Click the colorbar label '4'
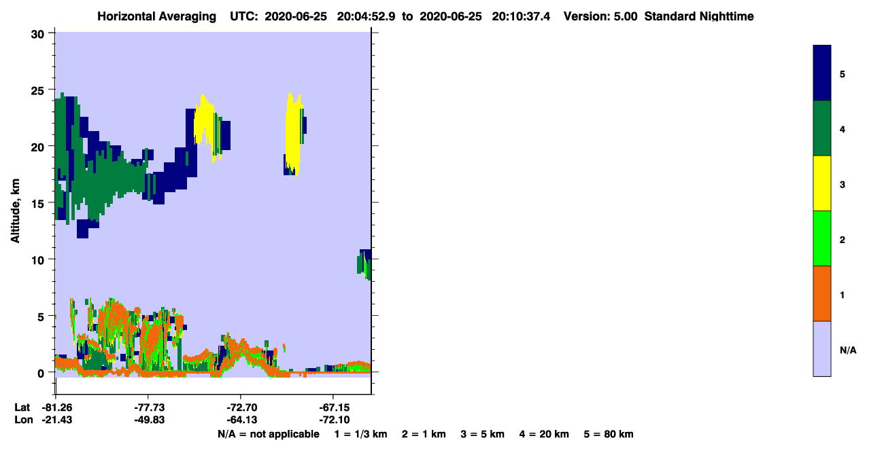The height and width of the screenshot is (453, 884). (843, 129)
